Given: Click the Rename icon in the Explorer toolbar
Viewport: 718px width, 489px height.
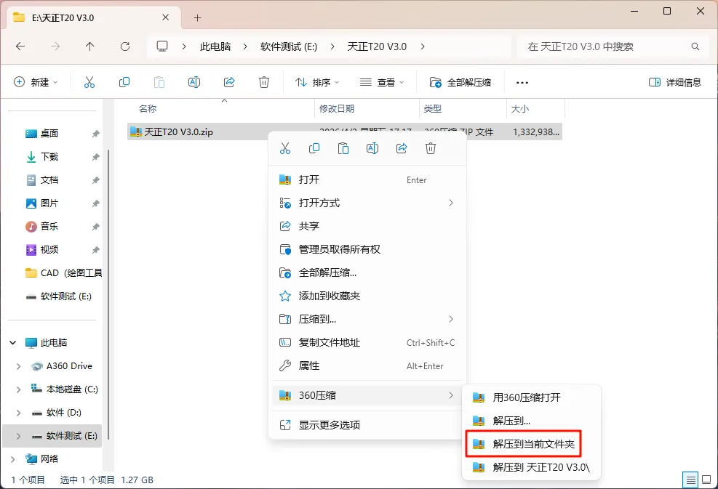Looking at the screenshot, I should click(194, 82).
